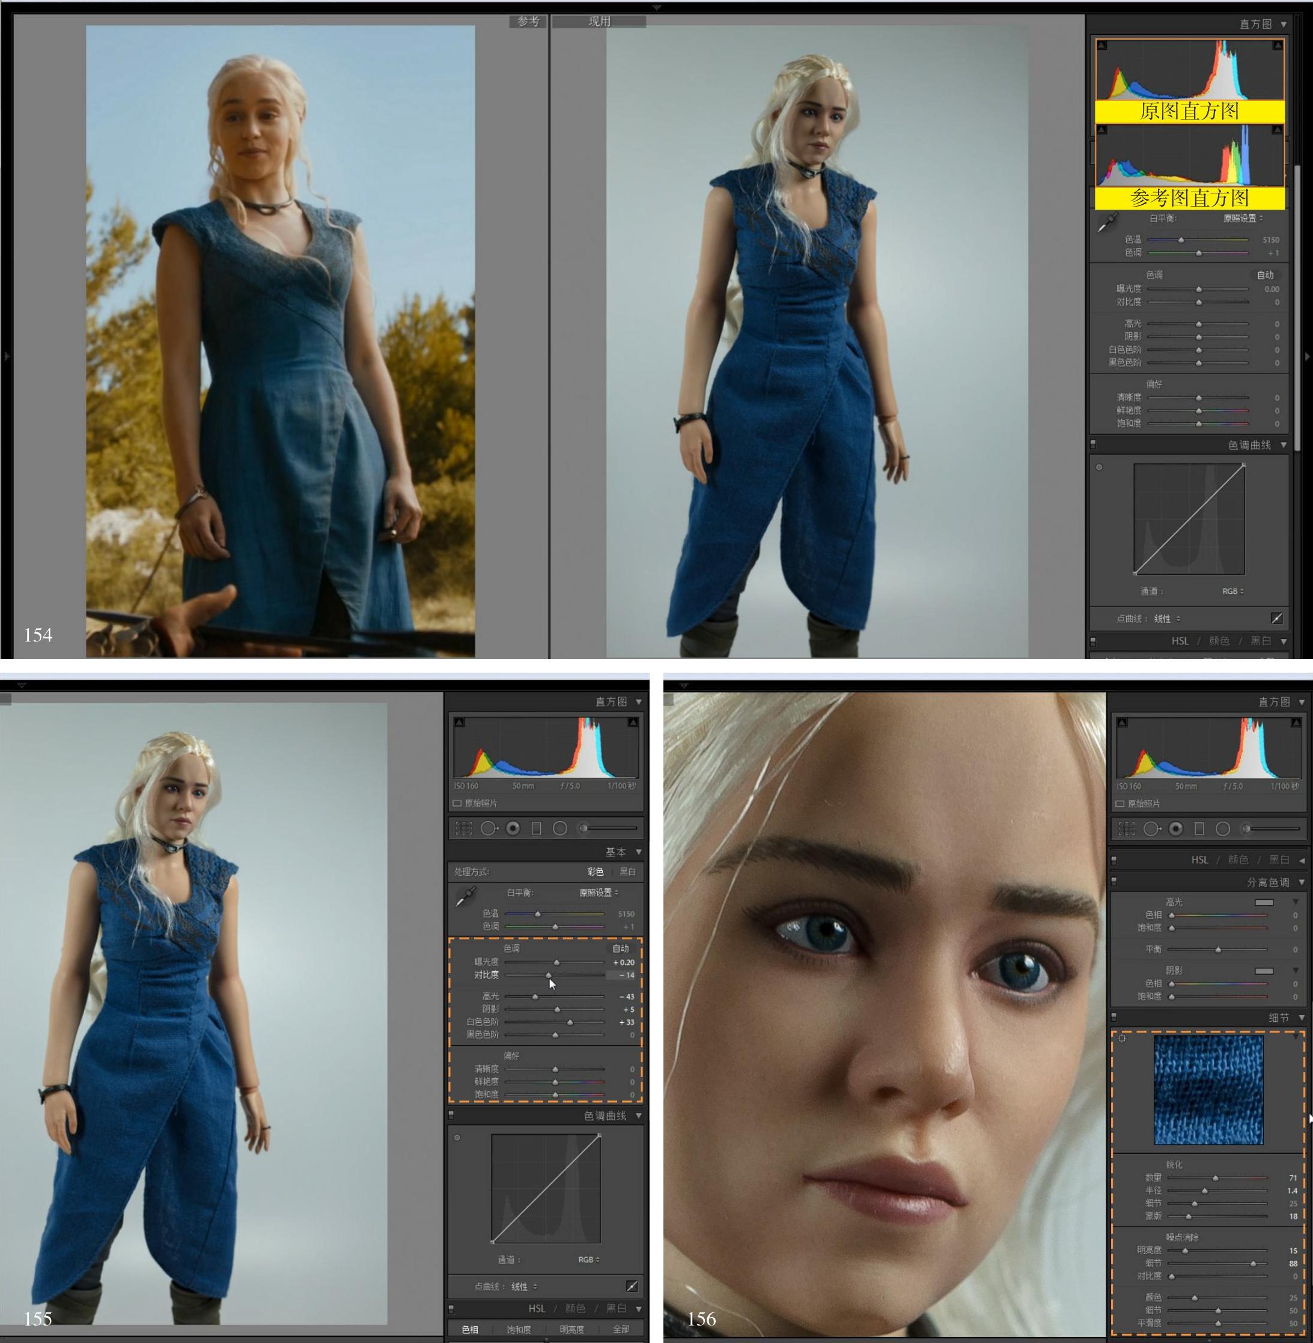Viewport: 1313px width, 1343px height.
Task: Select Spot Removal tool in face close-up window
Action: tap(1151, 829)
